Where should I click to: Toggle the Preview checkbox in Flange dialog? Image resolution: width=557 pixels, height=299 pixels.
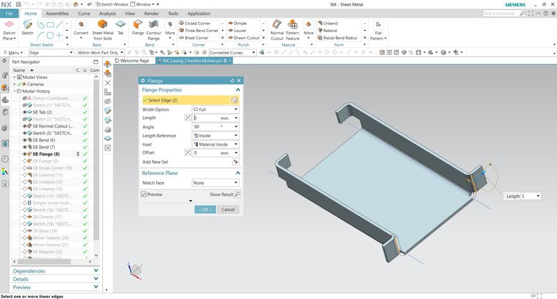(144, 194)
